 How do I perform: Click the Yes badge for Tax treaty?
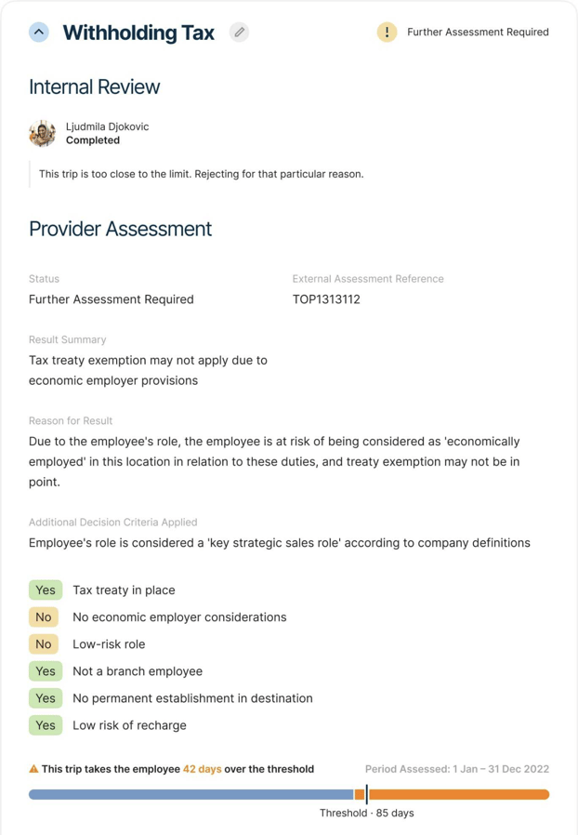(45, 590)
